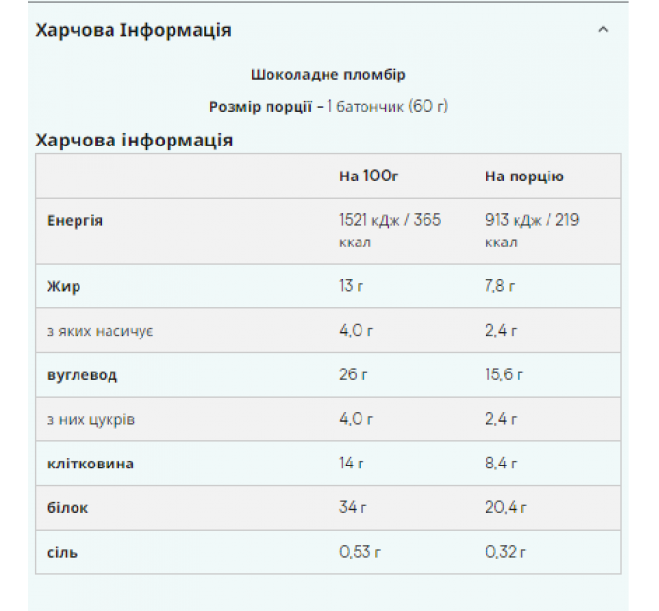Click the 15,6 г carbohydrate per portion value
659x611 pixels.
504,374
